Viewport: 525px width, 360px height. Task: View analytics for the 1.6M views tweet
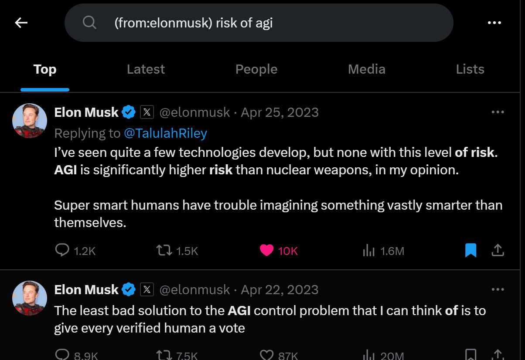(x=369, y=251)
